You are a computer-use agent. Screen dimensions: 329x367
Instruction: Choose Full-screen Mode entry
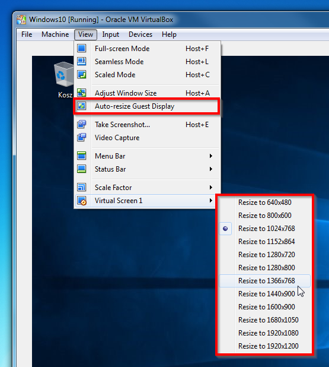(147, 49)
